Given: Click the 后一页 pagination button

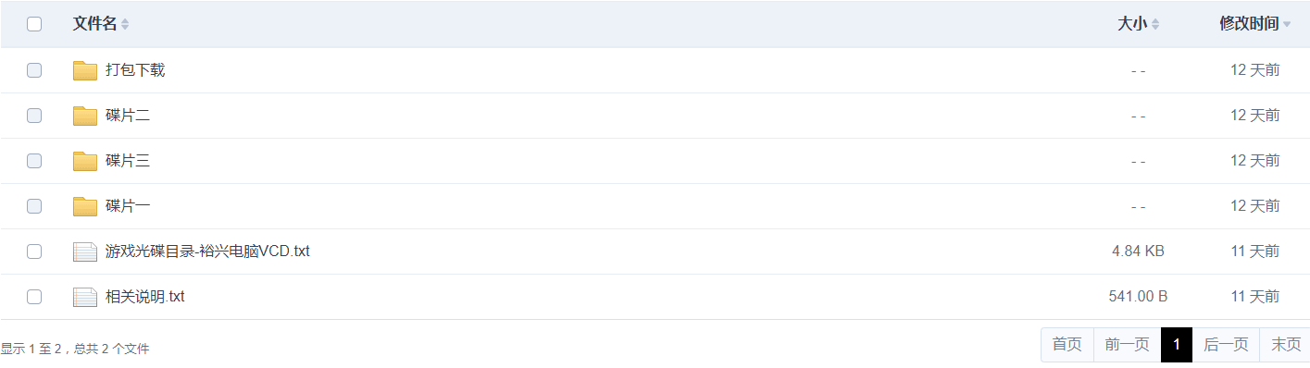Looking at the screenshot, I should click(x=1226, y=345).
